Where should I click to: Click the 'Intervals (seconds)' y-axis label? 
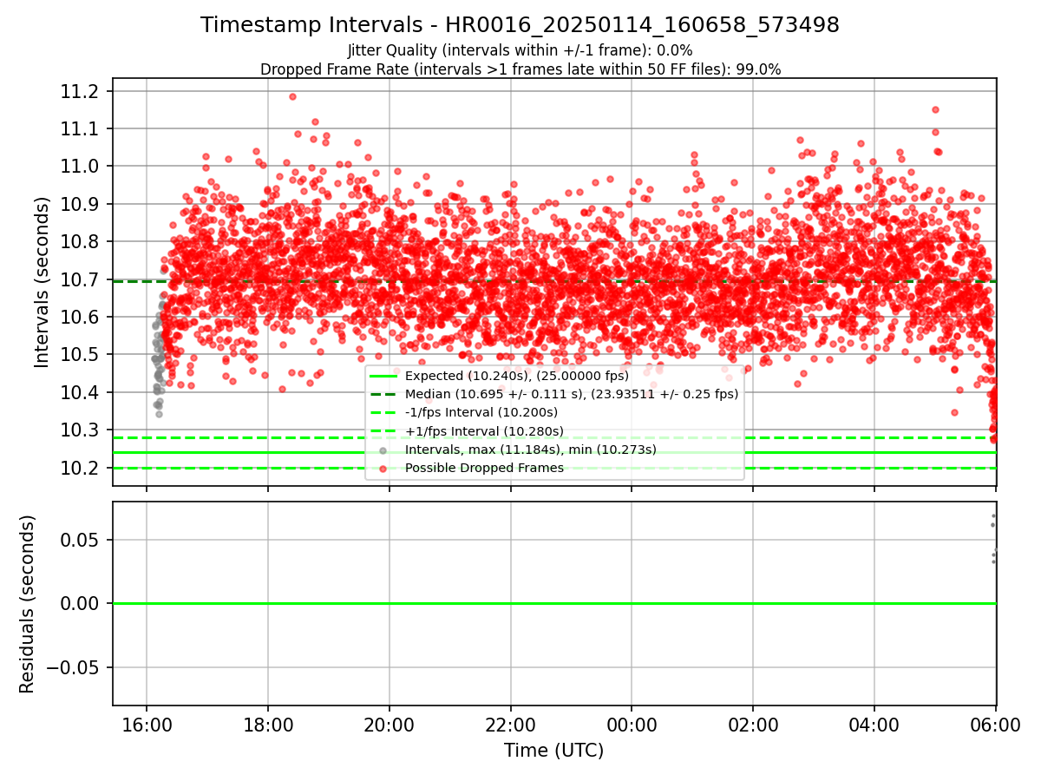[x=43, y=282]
